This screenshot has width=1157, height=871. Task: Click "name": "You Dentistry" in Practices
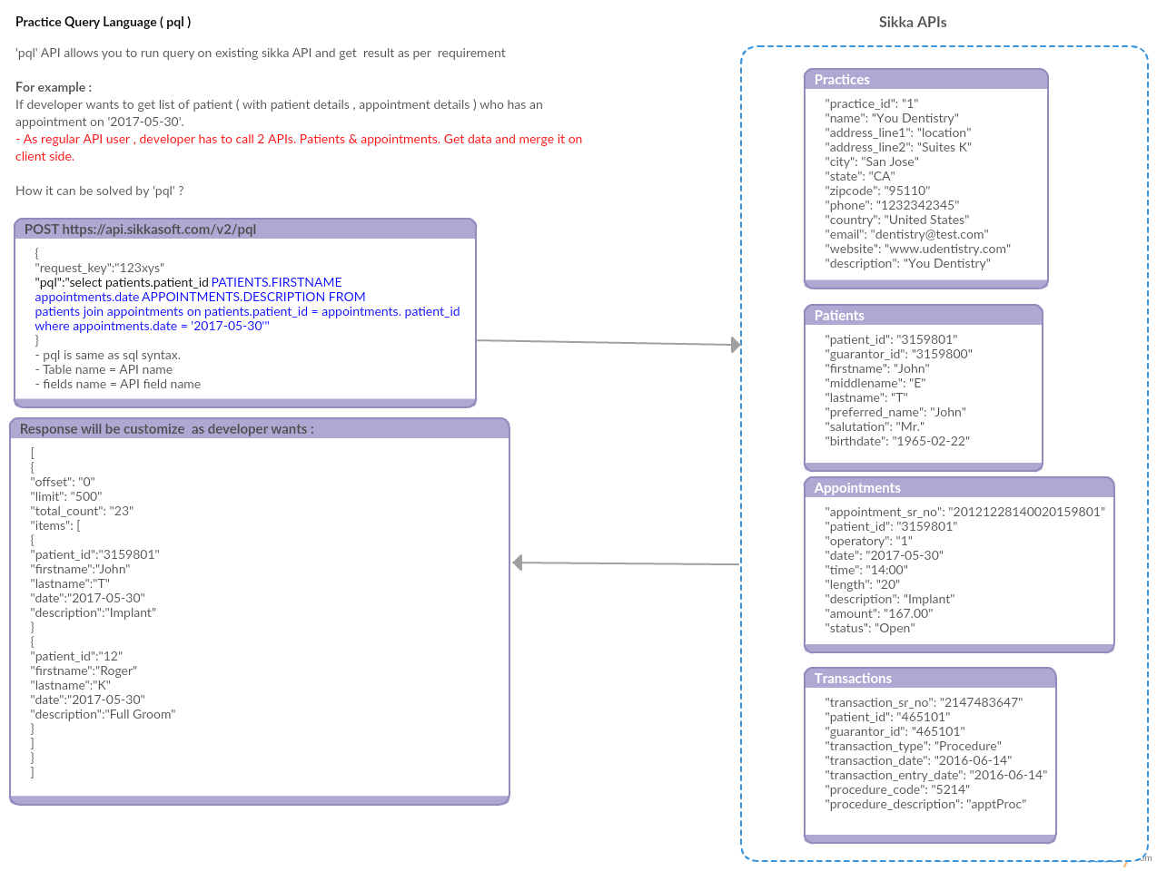[x=892, y=118]
